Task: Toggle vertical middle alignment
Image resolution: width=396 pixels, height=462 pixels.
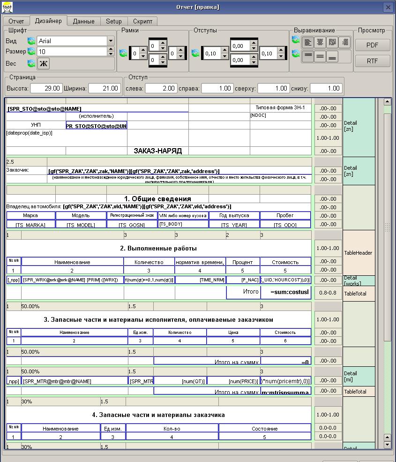Action: click(x=320, y=56)
